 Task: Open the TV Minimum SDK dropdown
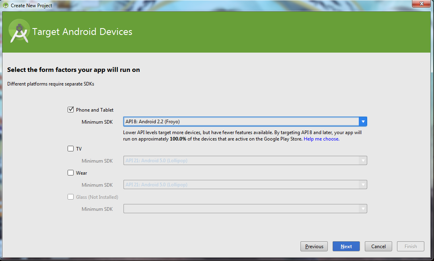(x=245, y=161)
